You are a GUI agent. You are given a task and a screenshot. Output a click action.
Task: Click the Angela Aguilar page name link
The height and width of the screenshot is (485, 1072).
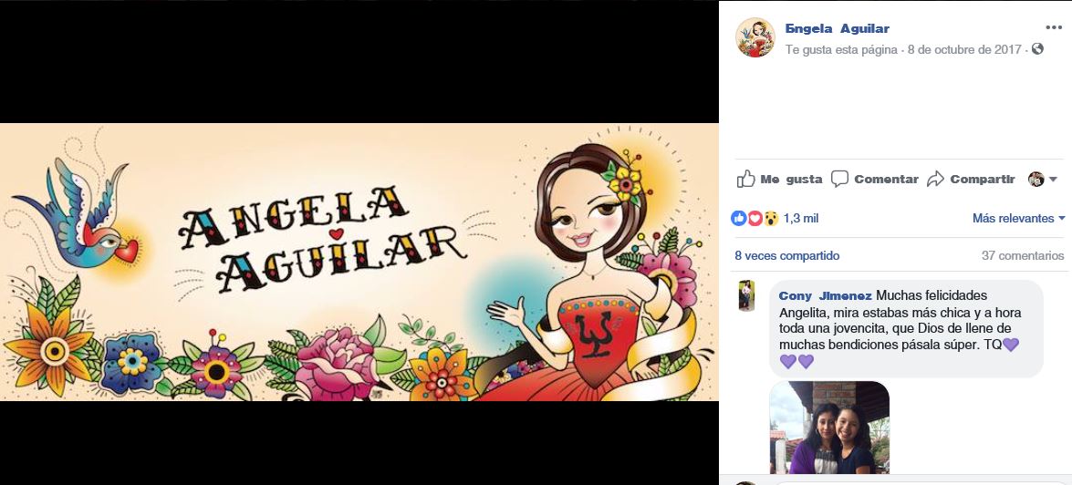click(x=837, y=28)
